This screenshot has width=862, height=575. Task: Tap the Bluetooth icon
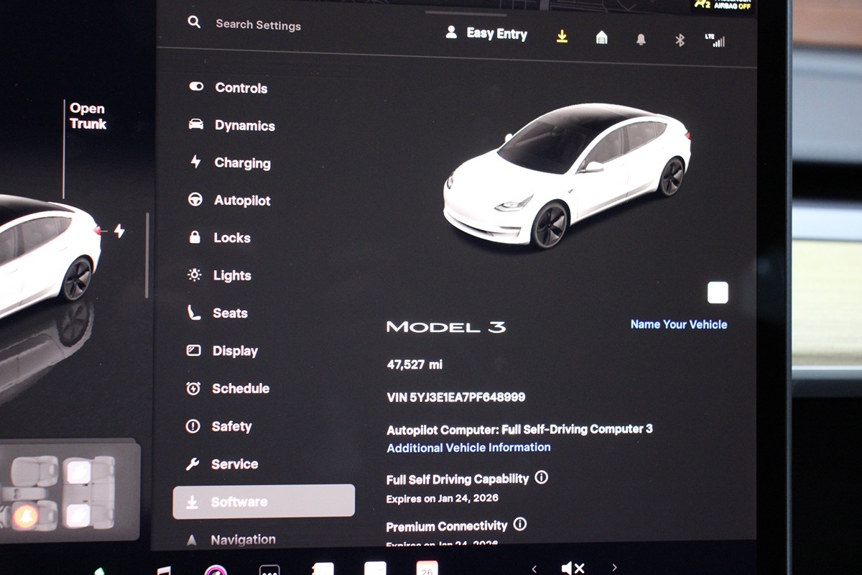[x=680, y=40]
